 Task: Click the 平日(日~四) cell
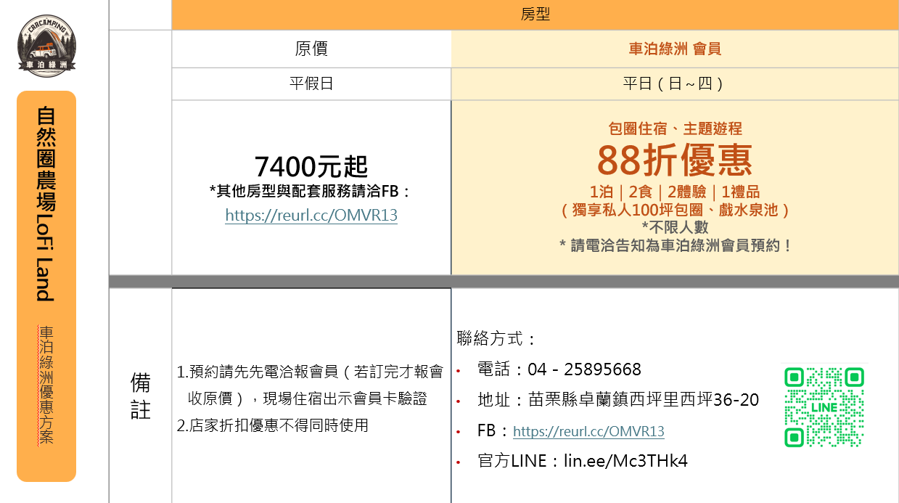(675, 83)
